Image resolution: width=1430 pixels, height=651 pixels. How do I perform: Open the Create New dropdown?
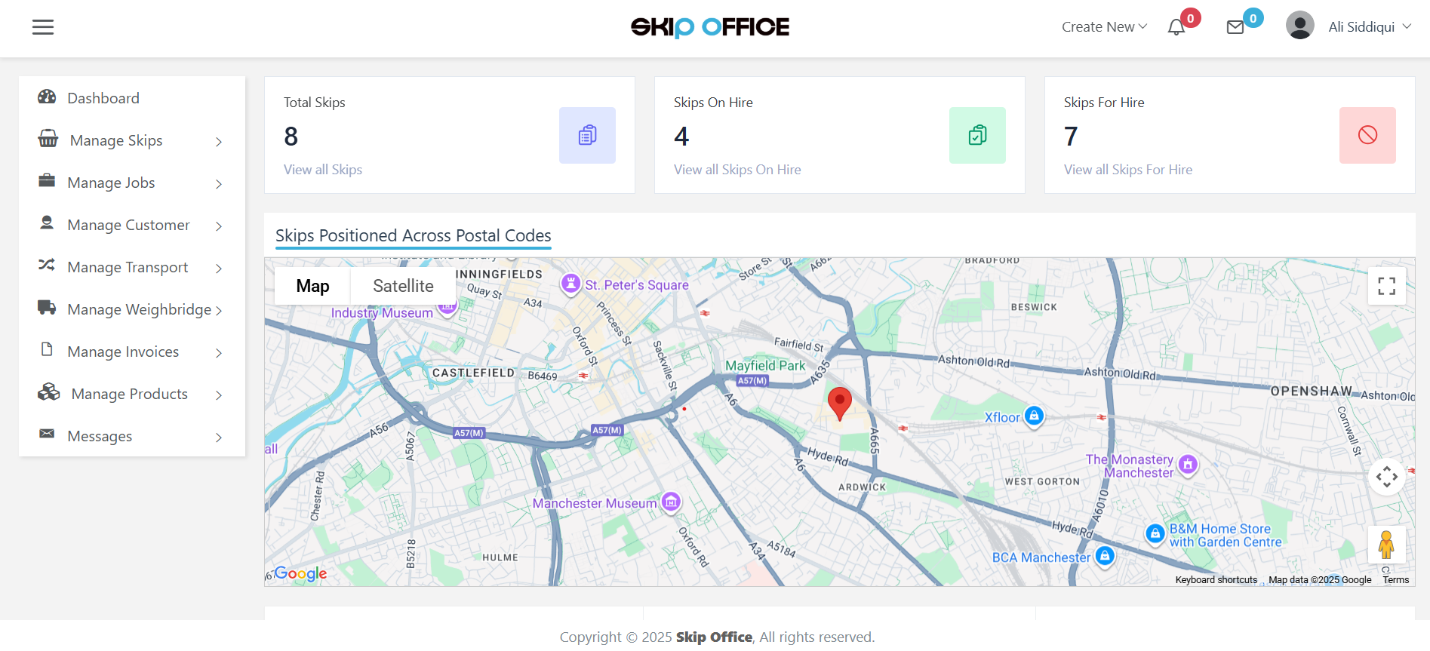[x=1104, y=27]
